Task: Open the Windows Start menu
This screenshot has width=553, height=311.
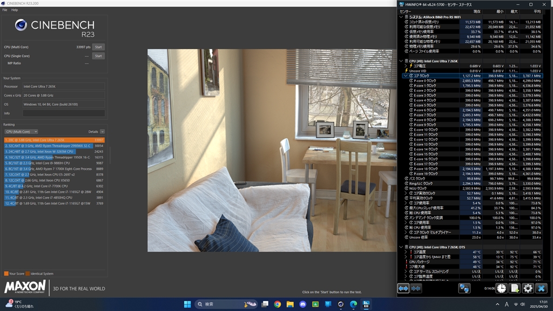Action: (187, 304)
